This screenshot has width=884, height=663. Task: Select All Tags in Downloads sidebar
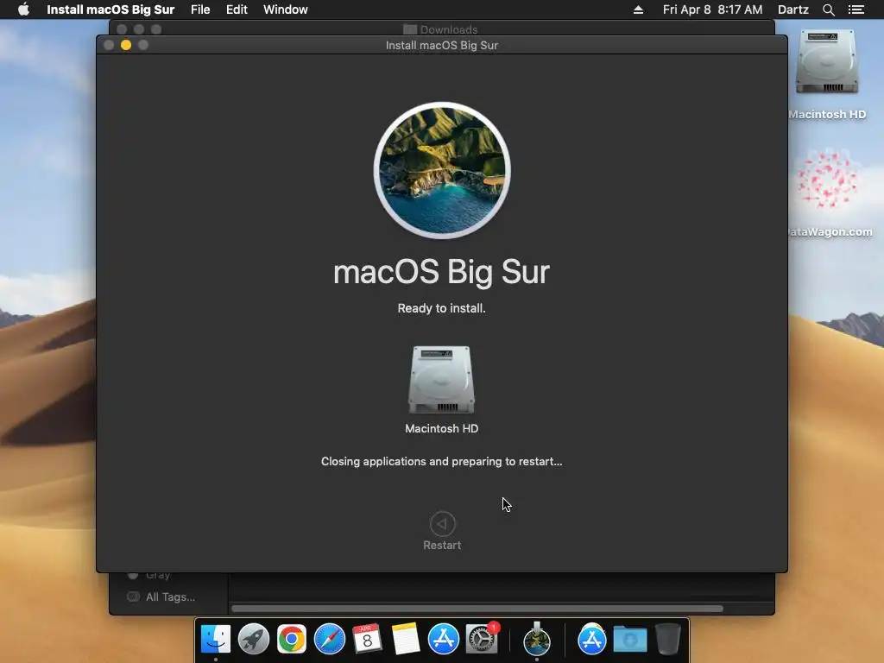[161, 597]
